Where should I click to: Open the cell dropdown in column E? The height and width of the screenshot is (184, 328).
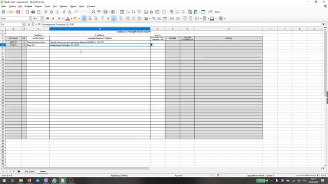[x=152, y=45]
